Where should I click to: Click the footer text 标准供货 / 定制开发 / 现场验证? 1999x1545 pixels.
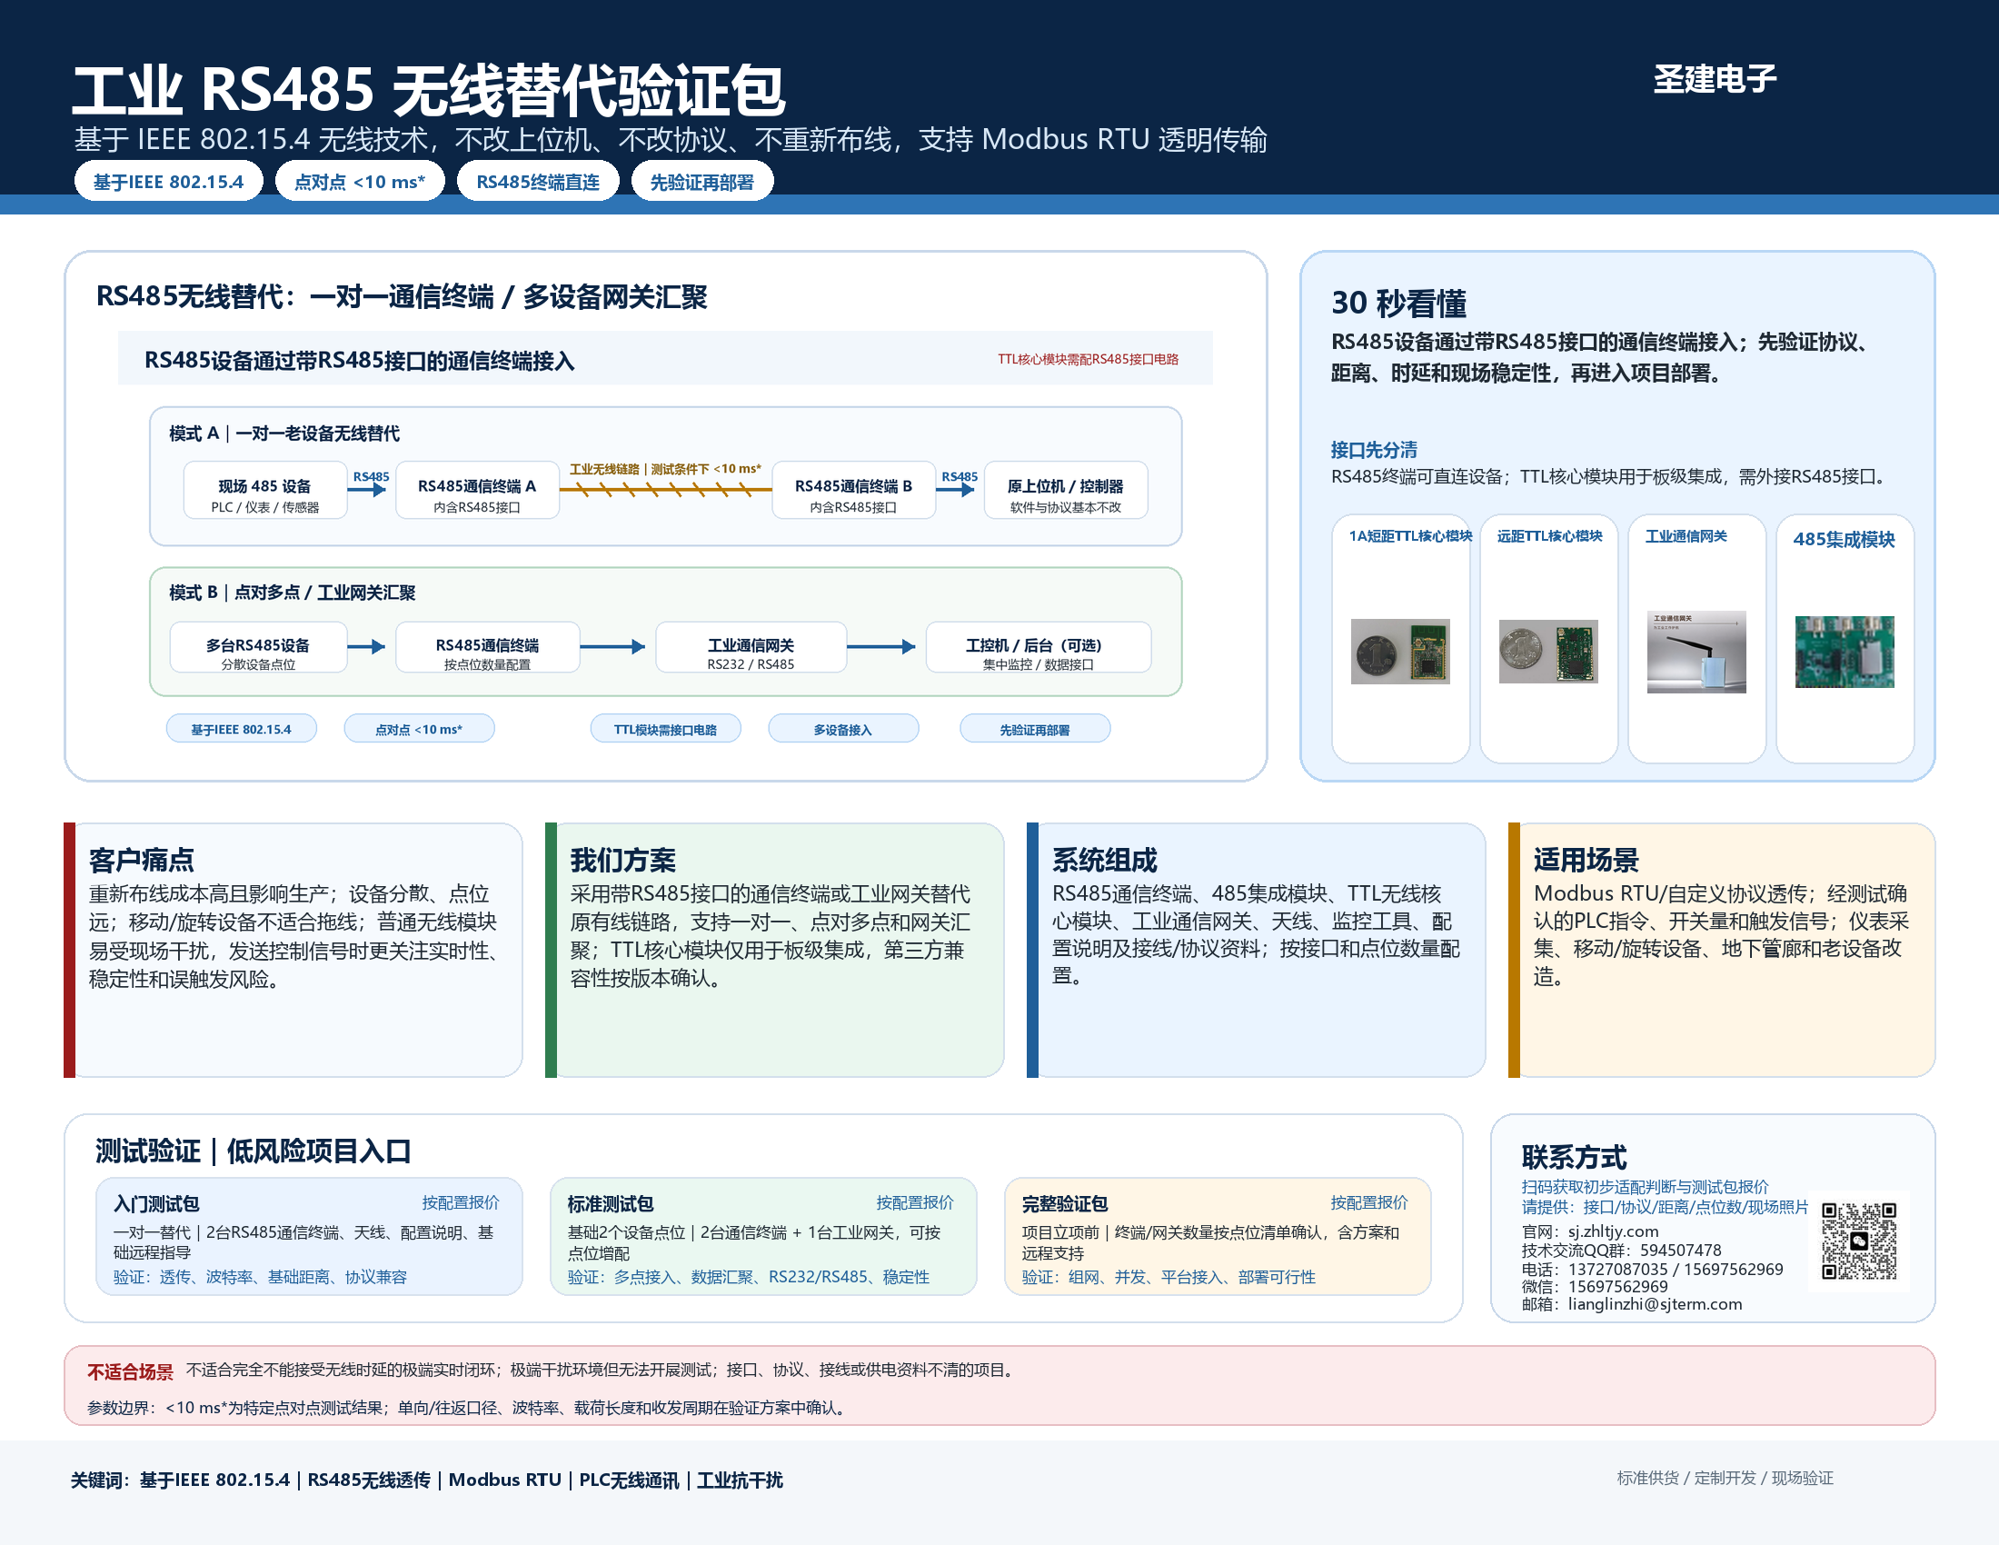(x=1725, y=1478)
